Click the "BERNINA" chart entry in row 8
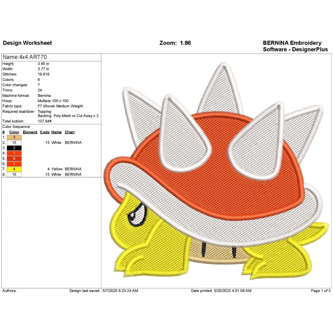Image resolution: width=333 pixels, height=333 pixels. [73, 175]
